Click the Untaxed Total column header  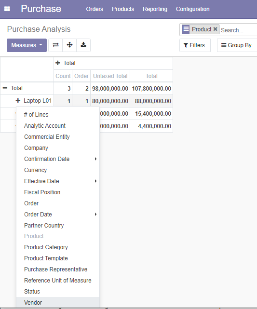tap(110, 76)
